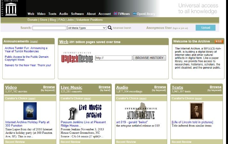Open Texts Curator's Choice more link

pos(198,98)
